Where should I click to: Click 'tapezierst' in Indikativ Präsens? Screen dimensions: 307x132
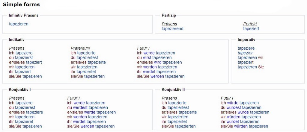(x=24, y=57)
